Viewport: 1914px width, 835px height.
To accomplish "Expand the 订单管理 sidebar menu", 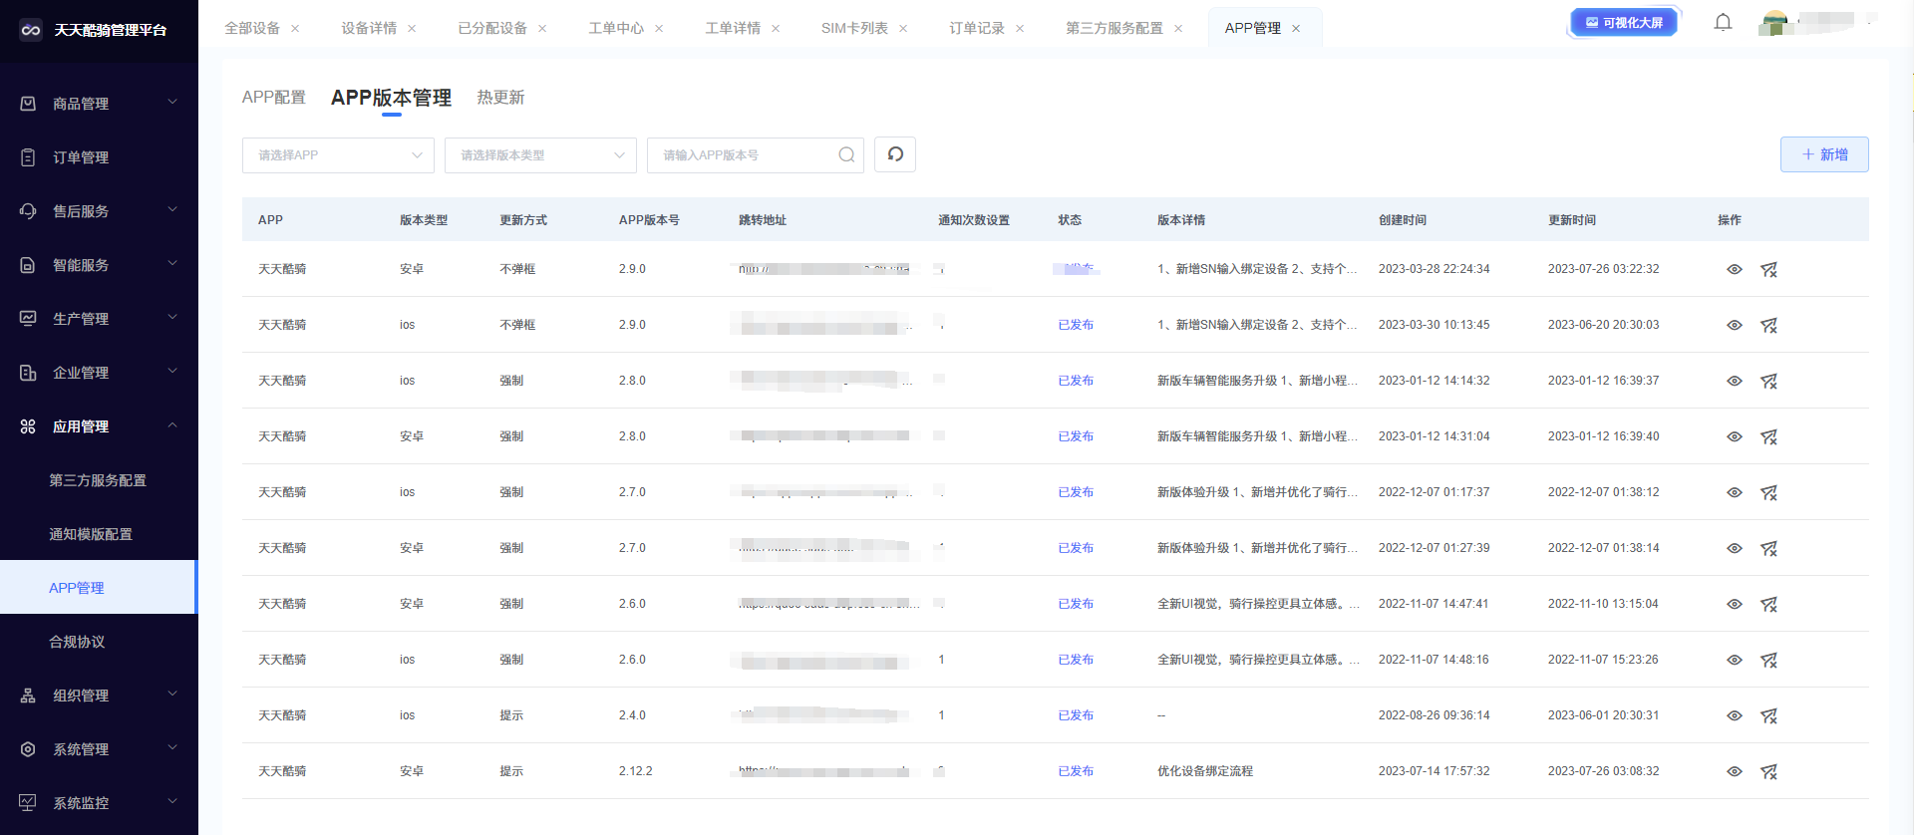I will (x=98, y=157).
